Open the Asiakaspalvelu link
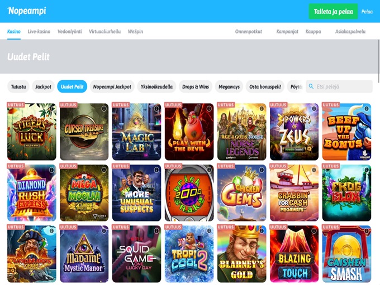380x285 pixels. click(350, 31)
